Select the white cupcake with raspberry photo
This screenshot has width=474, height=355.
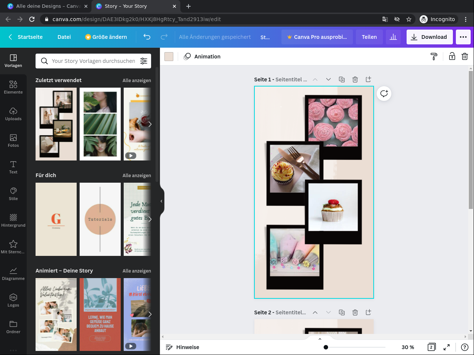[x=333, y=207]
